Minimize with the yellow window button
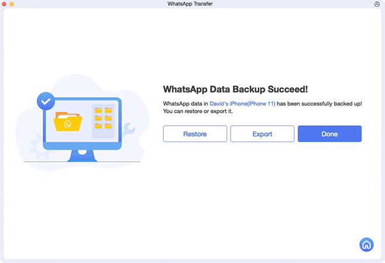Screen dimensions: 385x263 coord(12,4)
